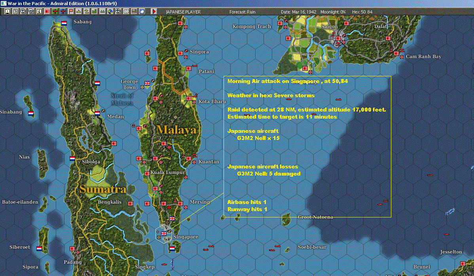Click 'Weather in hex: Severe storms' line
474x276 pixels.
[x=271, y=95]
